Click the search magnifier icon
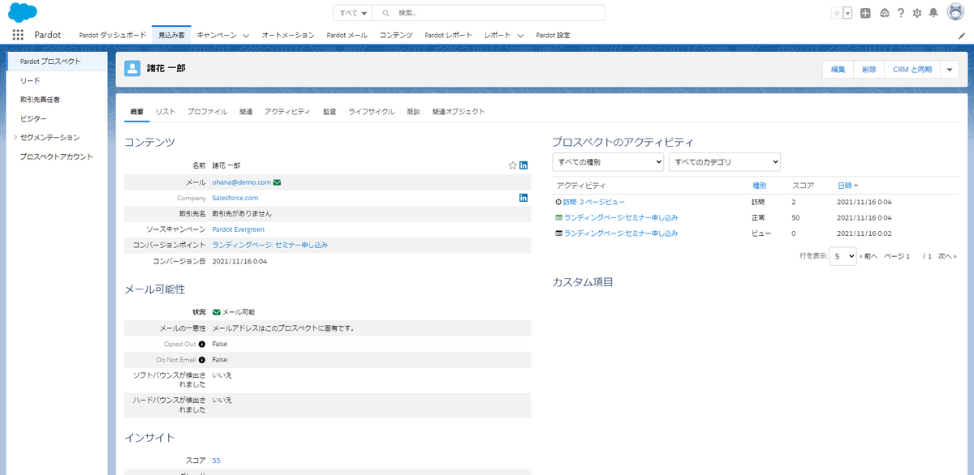The height and width of the screenshot is (475, 974). (x=386, y=13)
